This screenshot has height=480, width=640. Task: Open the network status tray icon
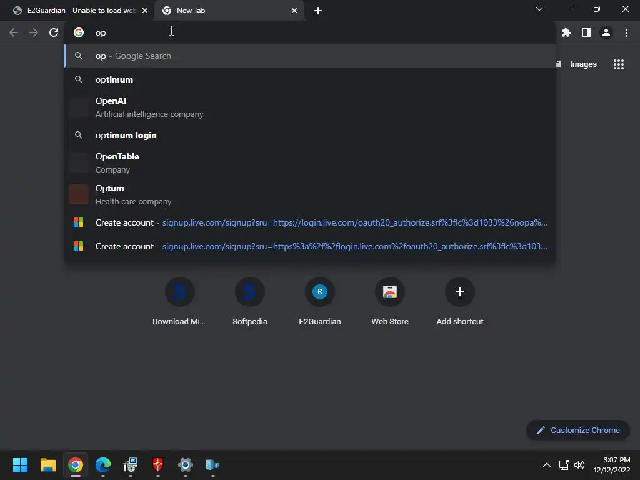pyautogui.click(x=564, y=465)
